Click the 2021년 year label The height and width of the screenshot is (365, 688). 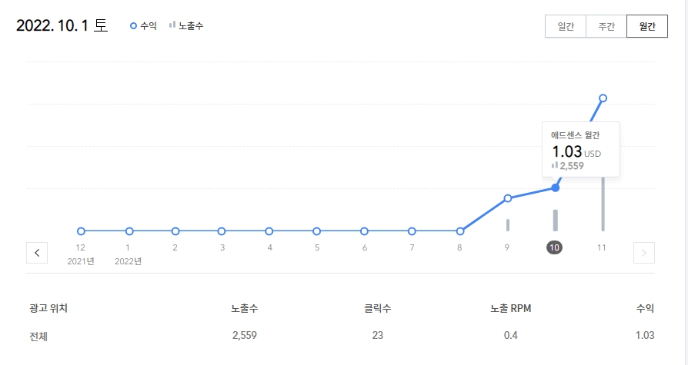(81, 261)
